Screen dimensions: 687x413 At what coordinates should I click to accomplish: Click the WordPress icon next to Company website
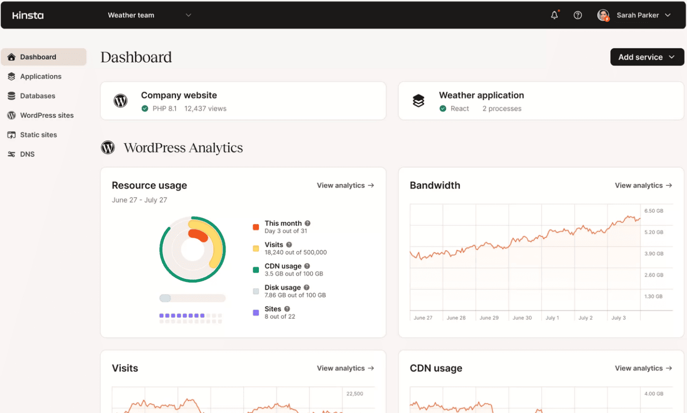120,101
